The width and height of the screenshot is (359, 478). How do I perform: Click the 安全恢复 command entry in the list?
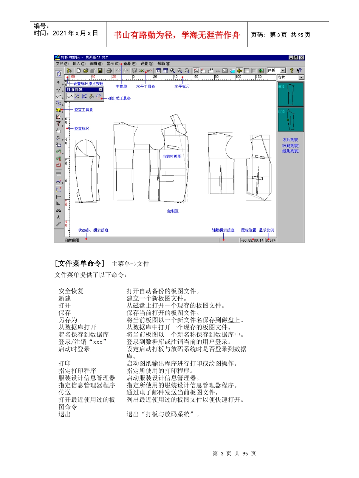(71, 291)
